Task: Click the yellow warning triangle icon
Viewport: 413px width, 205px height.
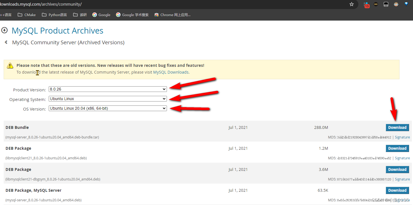Action: [x=10, y=66]
